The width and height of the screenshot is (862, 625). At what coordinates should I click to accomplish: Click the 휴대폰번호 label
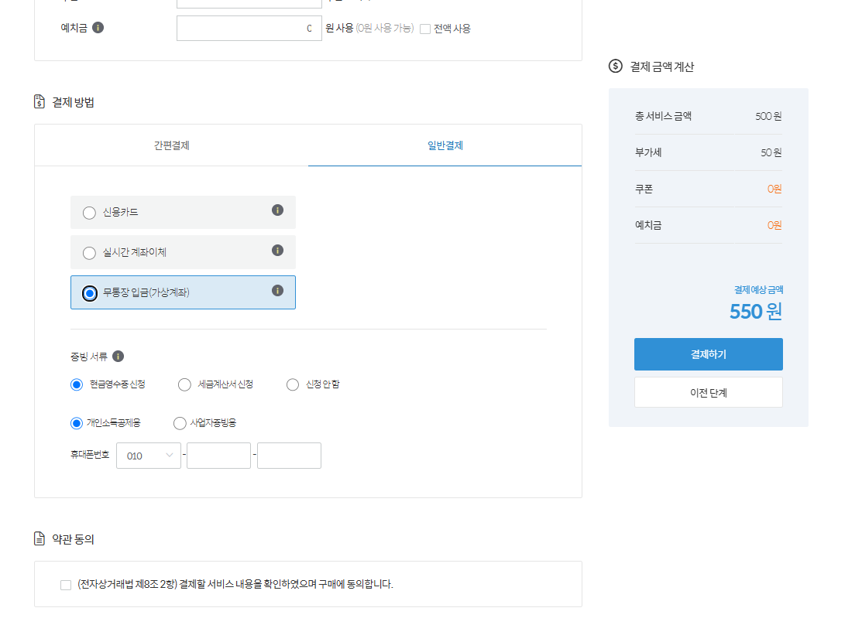pos(90,455)
